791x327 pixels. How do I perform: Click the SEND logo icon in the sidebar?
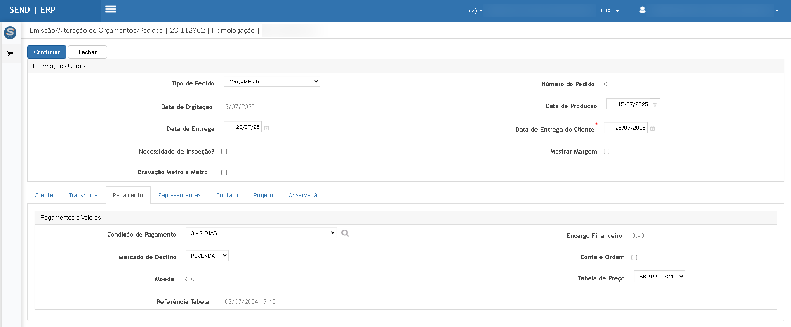10,33
